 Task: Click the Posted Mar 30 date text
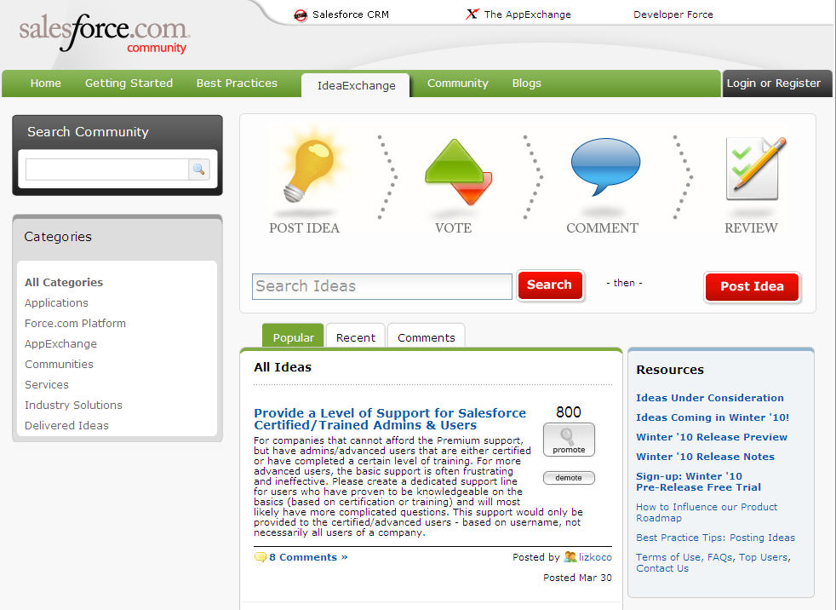pos(577,578)
